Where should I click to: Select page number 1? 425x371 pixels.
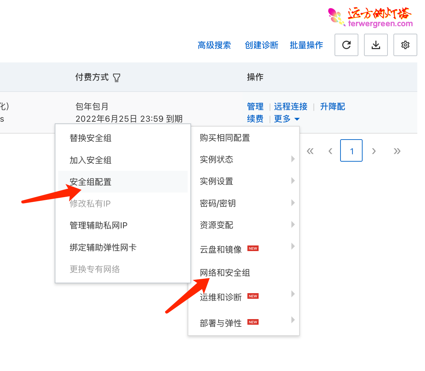[x=351, y=150]
